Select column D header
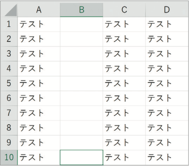Screen dimensions: 189x166 click(x=167, y=10)
